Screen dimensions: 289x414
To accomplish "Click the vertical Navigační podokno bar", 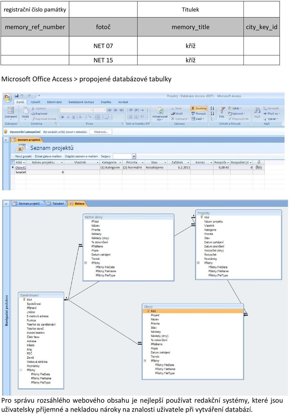I will (x=6, y=310).
